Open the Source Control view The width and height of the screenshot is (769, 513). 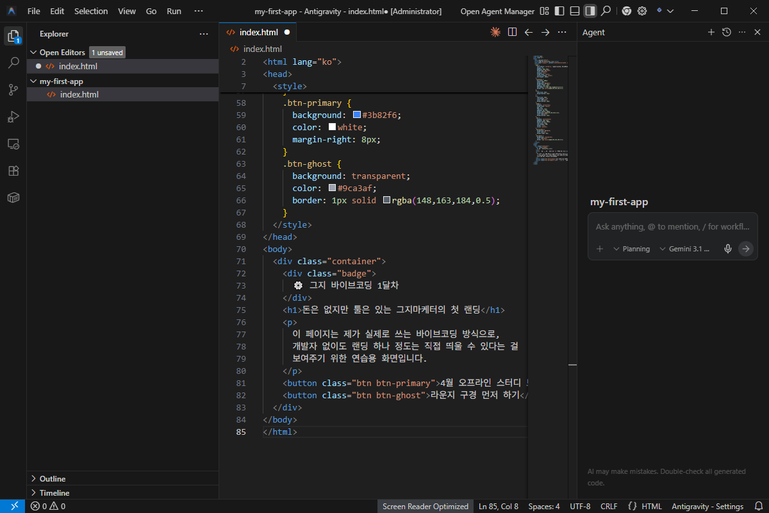coord(13,90)
